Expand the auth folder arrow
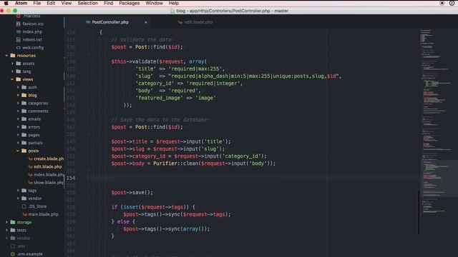This screenshot has height=257, width=458. (x=18, y=87)
